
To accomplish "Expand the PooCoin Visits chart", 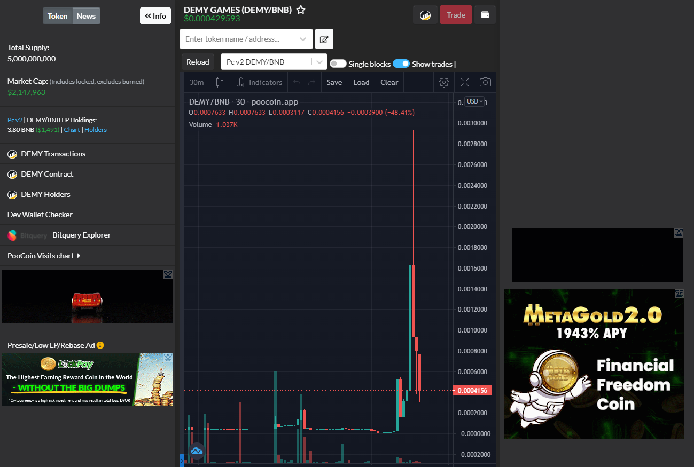I will tap(44, 256).
